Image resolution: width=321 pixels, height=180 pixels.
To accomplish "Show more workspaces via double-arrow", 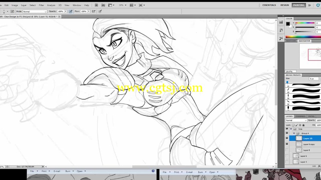I will [x=309, y=5].
